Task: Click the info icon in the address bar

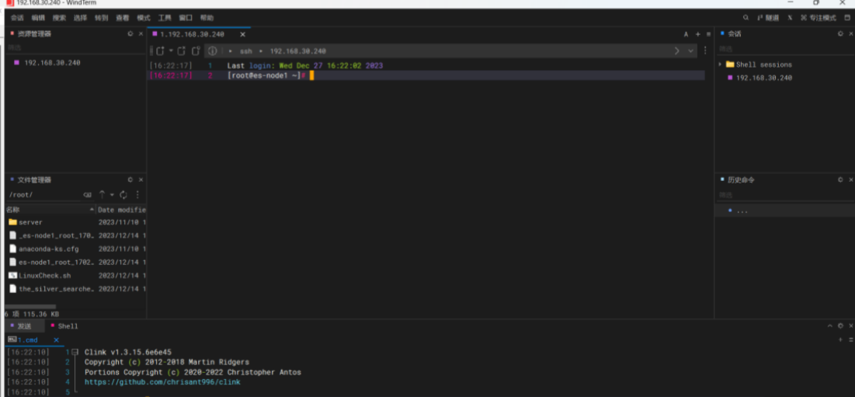Action: click(x=213, y=50)
